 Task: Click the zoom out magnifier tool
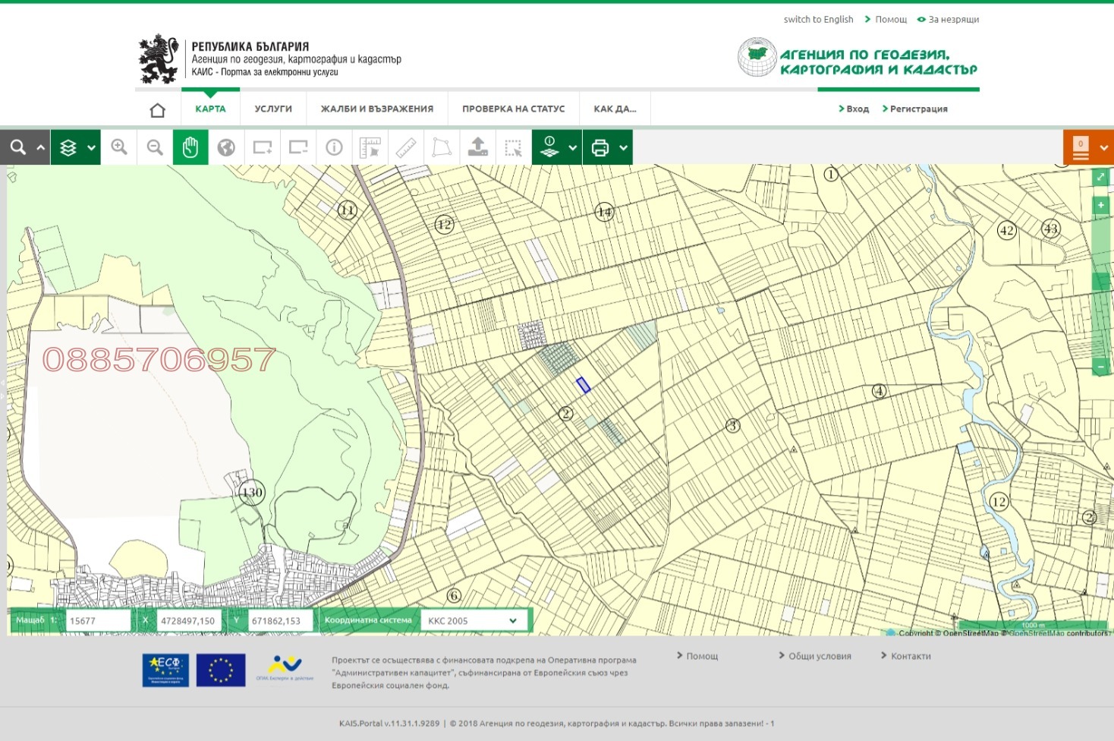coord(155,147)
